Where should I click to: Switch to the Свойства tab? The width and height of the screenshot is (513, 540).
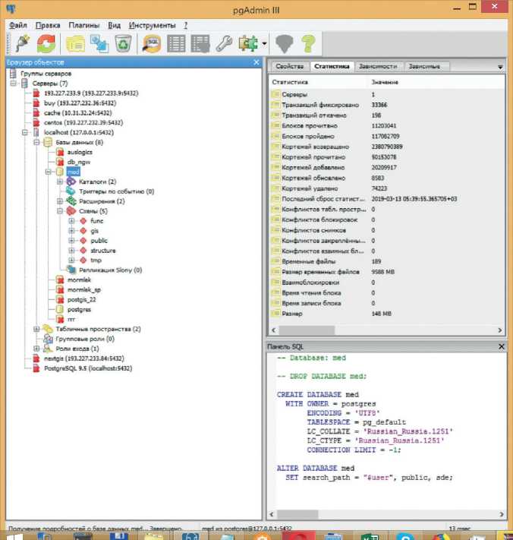click(290, 67)
